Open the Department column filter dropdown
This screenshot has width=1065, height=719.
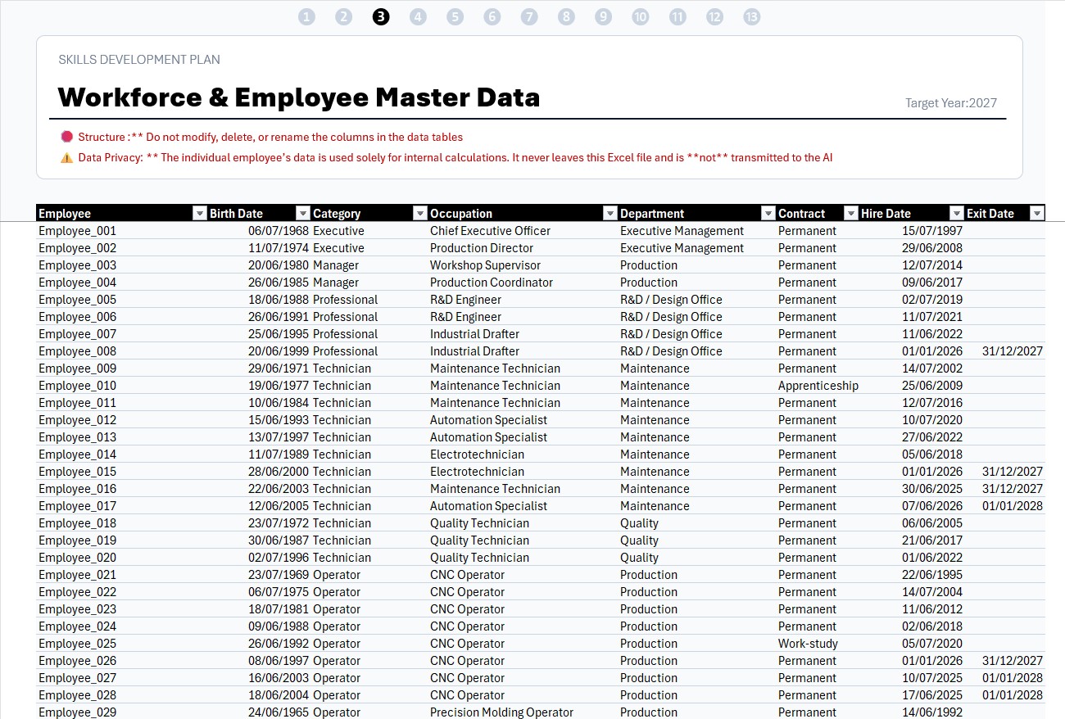click(768, 214)
